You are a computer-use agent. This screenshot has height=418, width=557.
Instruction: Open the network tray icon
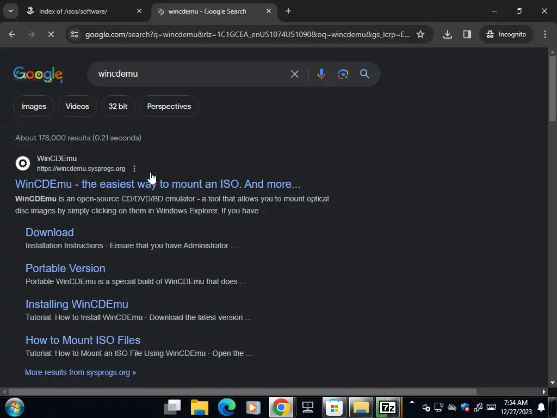(439, 407)
